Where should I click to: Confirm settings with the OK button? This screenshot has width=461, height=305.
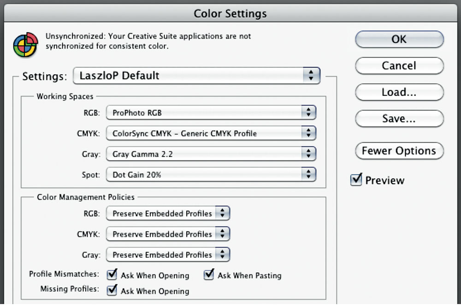coord(399,39)
